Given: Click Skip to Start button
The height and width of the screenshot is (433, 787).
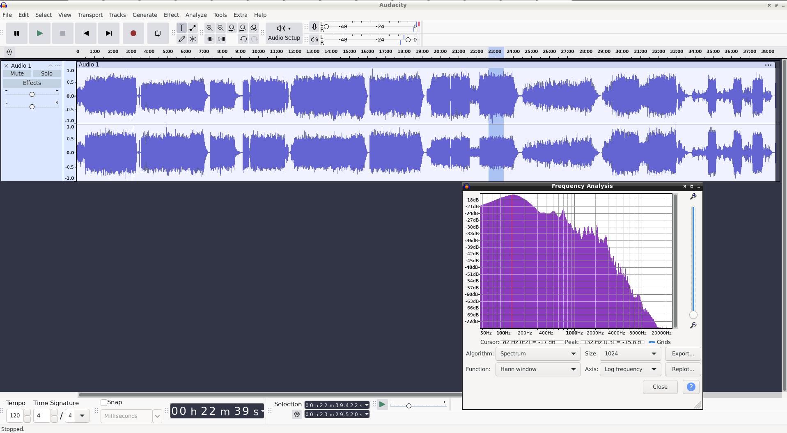Looking at the screenshot, I should [86, 33].
